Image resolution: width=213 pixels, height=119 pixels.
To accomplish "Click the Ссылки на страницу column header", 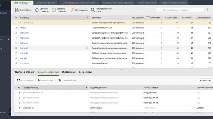I will point(172,18).
